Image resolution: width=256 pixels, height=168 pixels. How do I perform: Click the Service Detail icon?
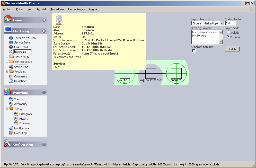tap(11, 42)
